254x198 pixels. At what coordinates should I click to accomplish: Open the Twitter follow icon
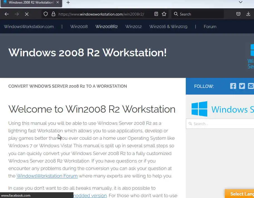pos(242,86)
